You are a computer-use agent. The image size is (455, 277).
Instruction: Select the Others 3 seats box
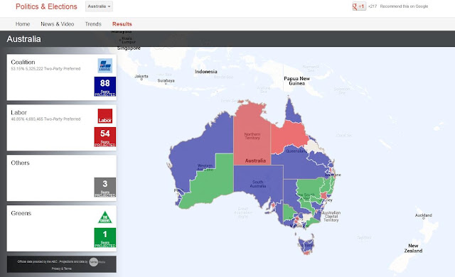coord(105,188)
